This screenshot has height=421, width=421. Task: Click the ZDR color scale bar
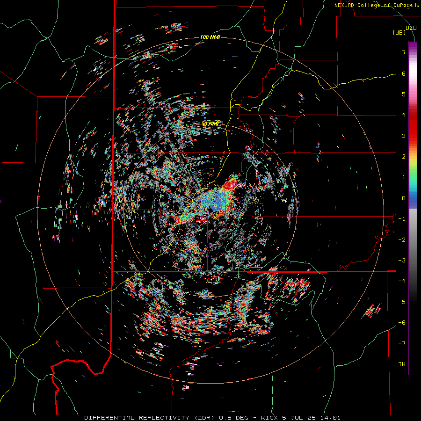(413, 208)
